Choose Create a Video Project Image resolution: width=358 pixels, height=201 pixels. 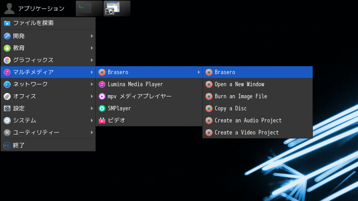[258, 132]
